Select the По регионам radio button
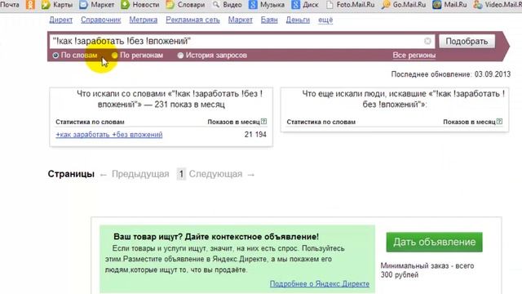The width and height of the screenshot is (522, 294). tap(114, 56)
